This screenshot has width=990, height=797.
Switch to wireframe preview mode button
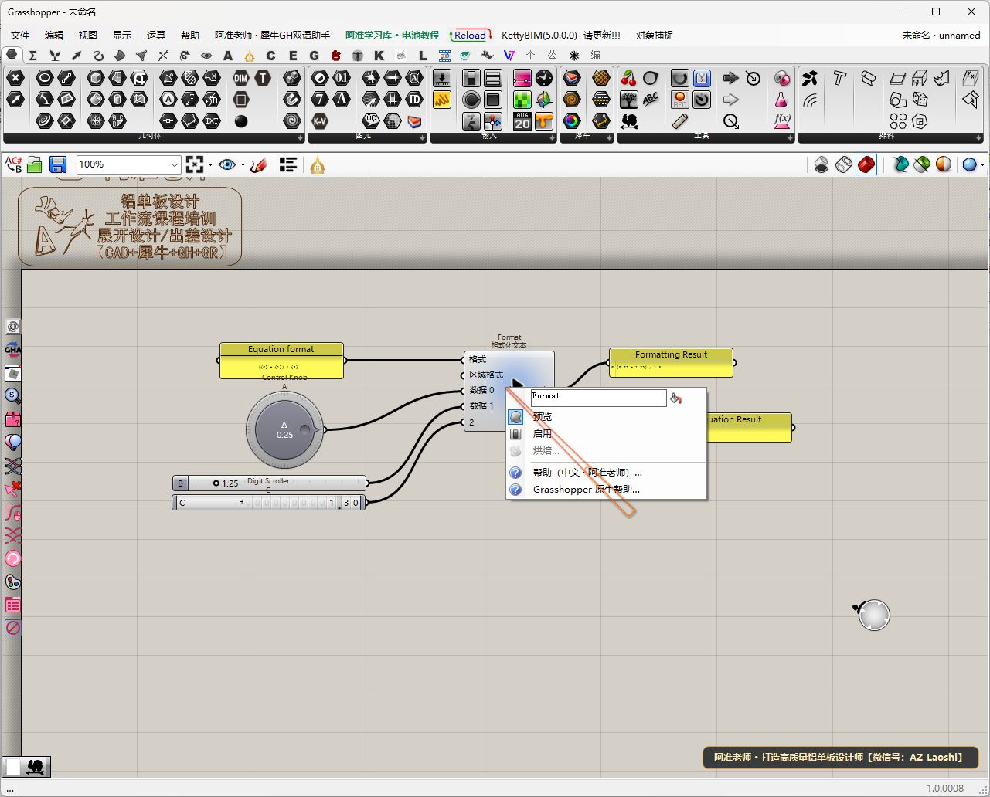point(844,164)
